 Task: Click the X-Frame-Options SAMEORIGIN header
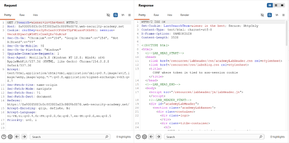coord(167,34)
